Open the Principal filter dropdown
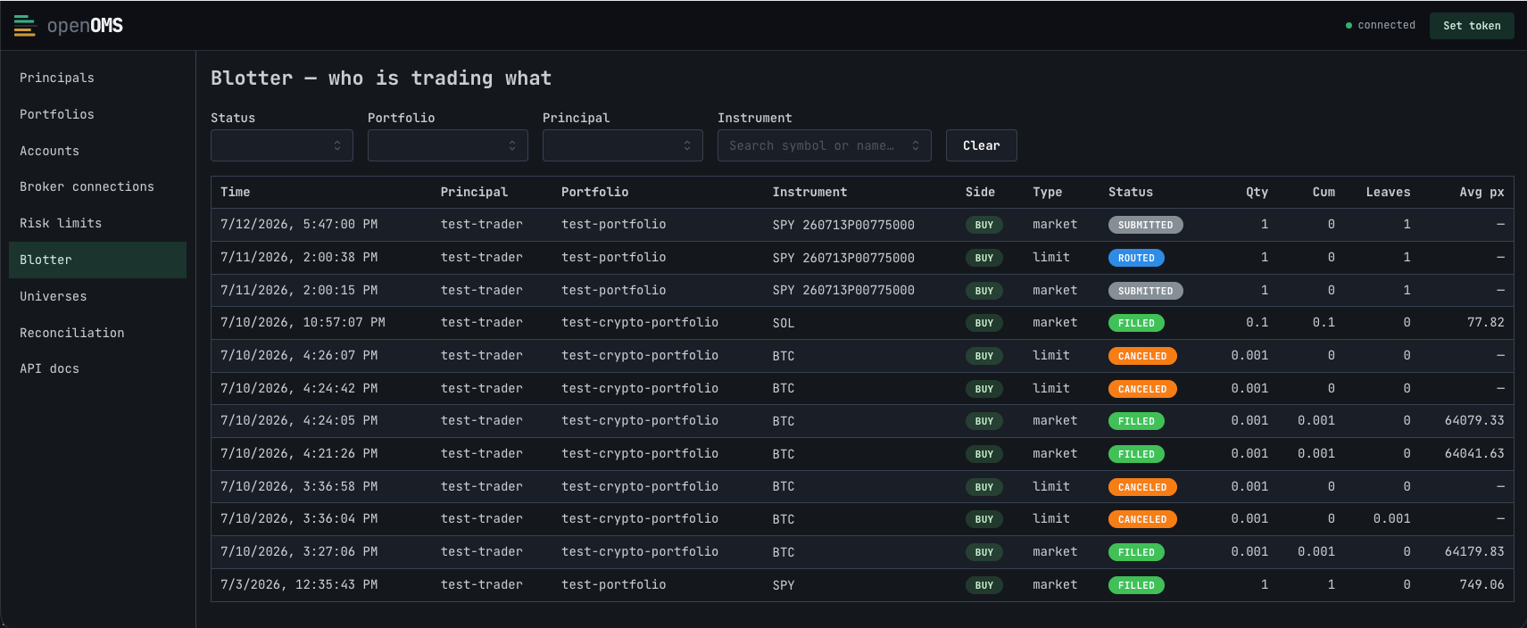This screenshot has height=628, width=1527. [x=623, y=145]
